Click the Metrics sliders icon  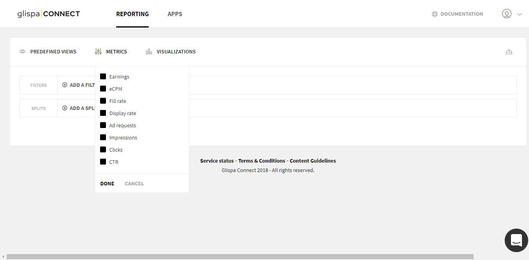tap(98, 51)
